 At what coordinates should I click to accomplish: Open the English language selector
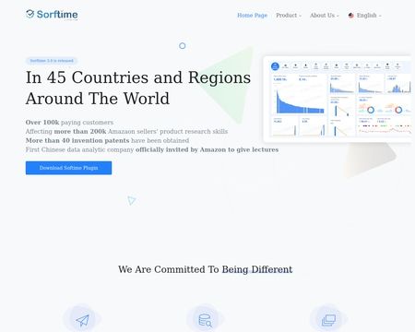pyautogui.click(x=364, y=15)
